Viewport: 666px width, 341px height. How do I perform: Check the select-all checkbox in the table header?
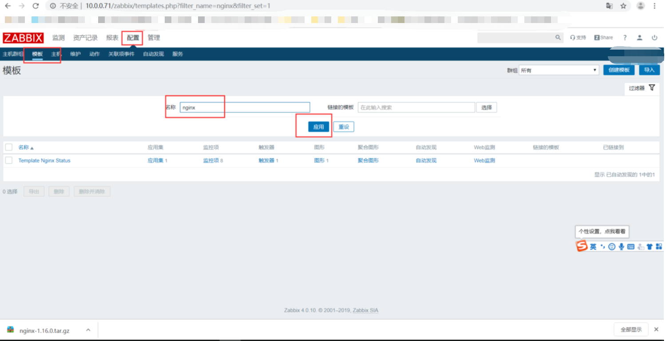click(x=8, y=147)
